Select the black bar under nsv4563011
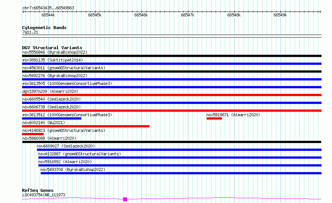 172,72
